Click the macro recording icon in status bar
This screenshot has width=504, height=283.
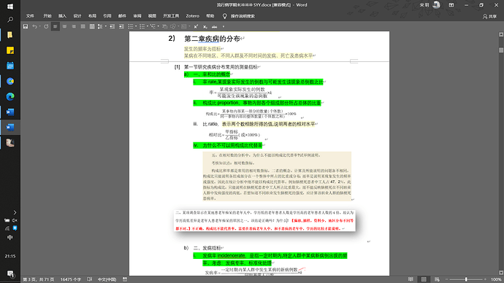(x=125, y=279)
